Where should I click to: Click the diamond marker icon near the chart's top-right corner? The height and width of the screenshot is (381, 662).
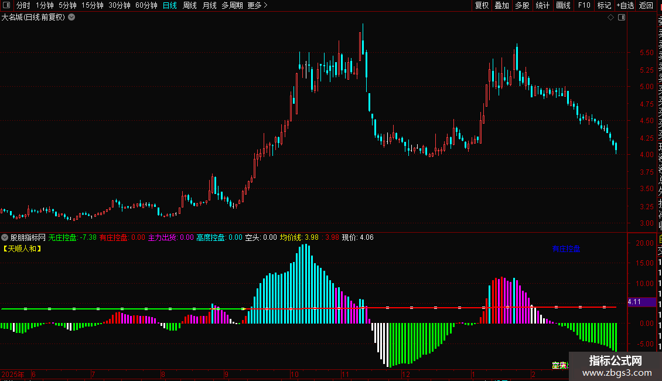point(610,18)
